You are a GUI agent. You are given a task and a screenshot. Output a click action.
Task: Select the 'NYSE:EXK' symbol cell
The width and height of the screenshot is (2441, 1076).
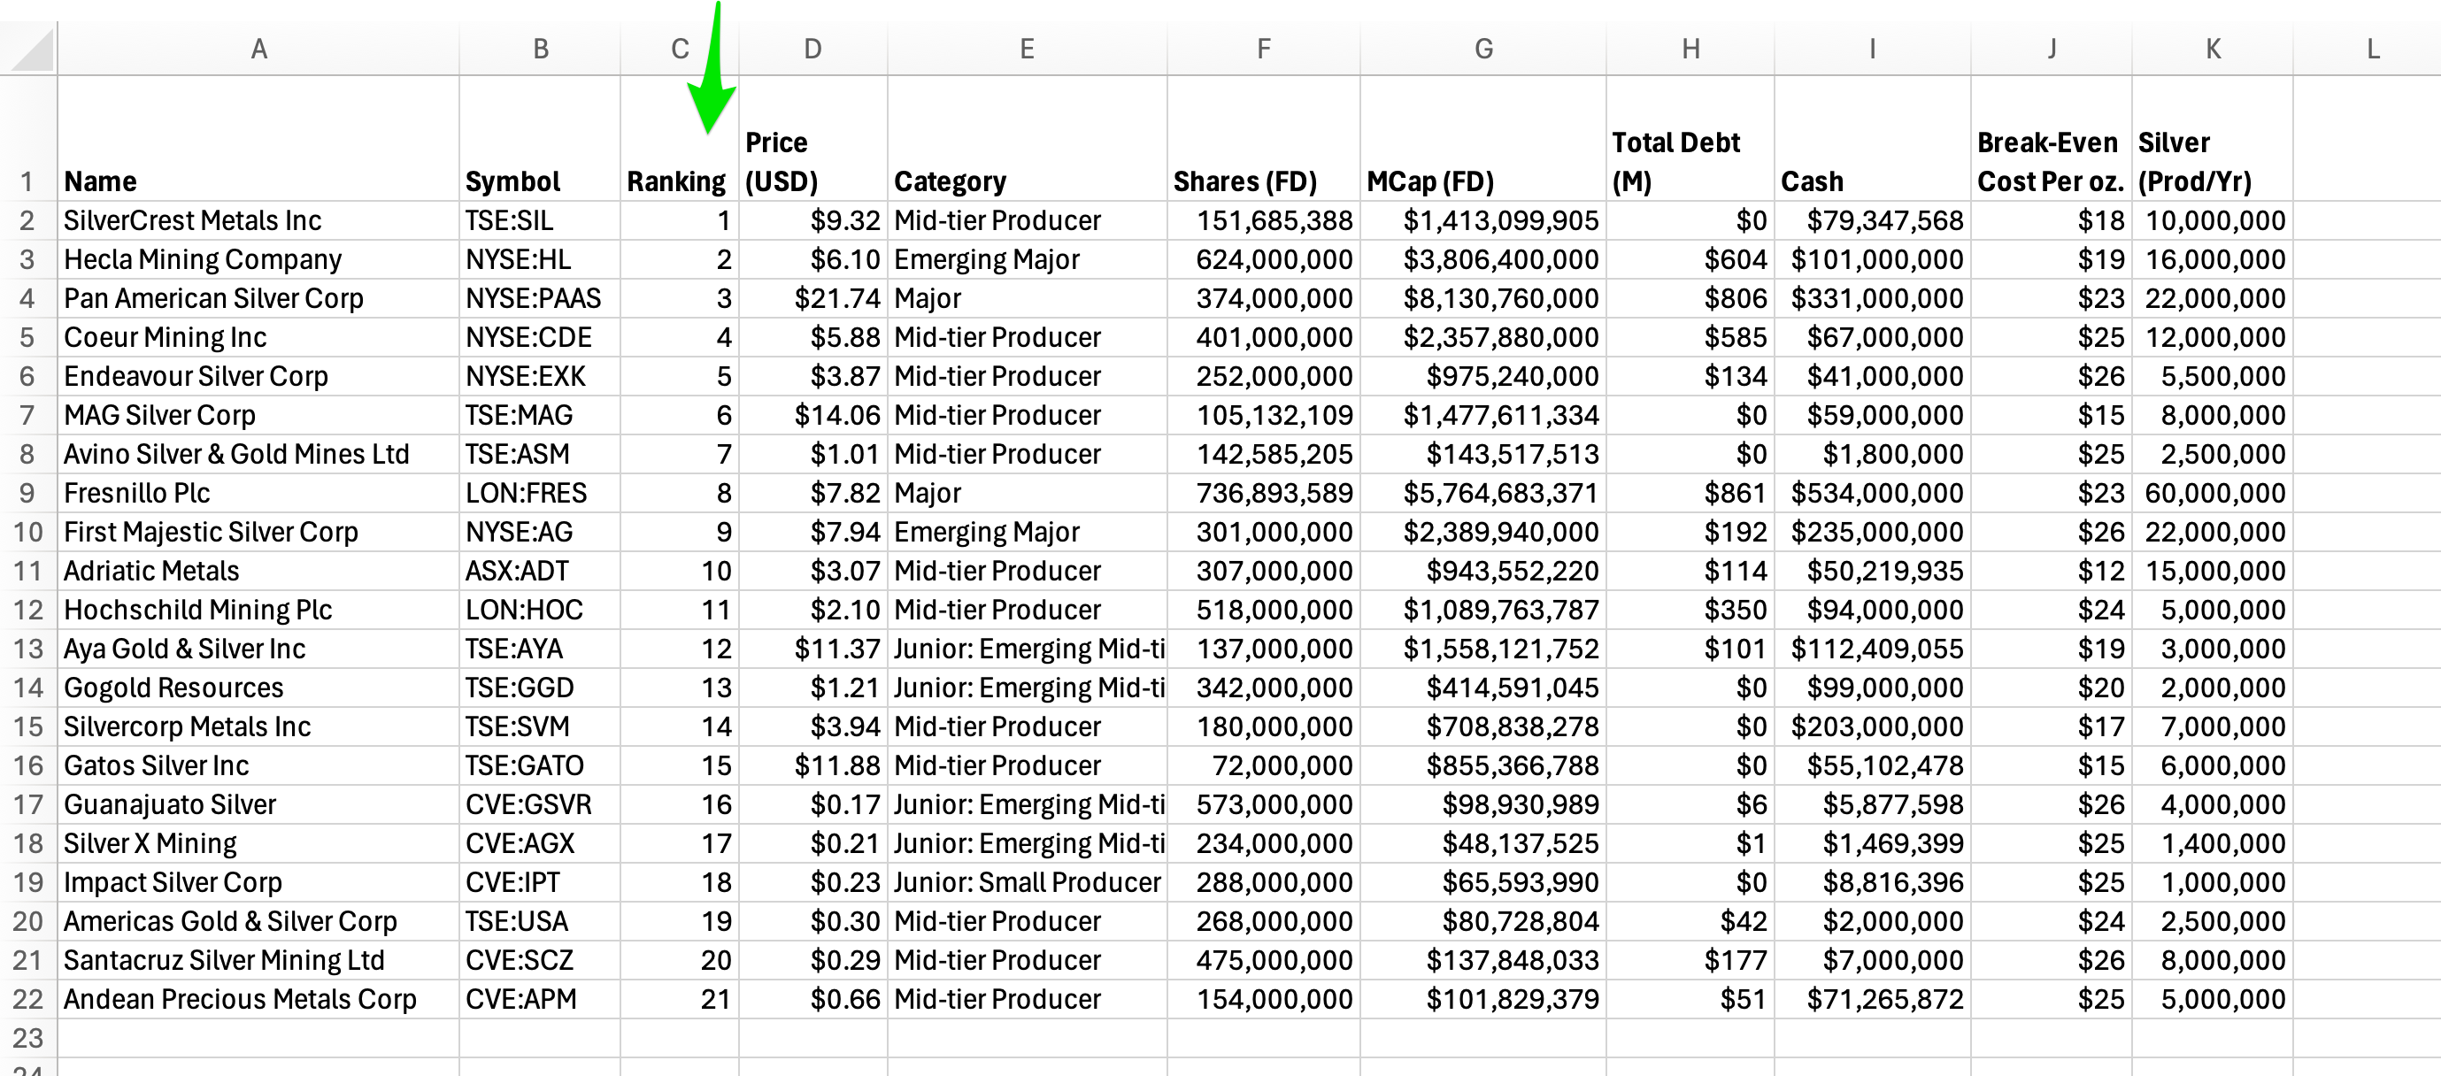point(540,376)
